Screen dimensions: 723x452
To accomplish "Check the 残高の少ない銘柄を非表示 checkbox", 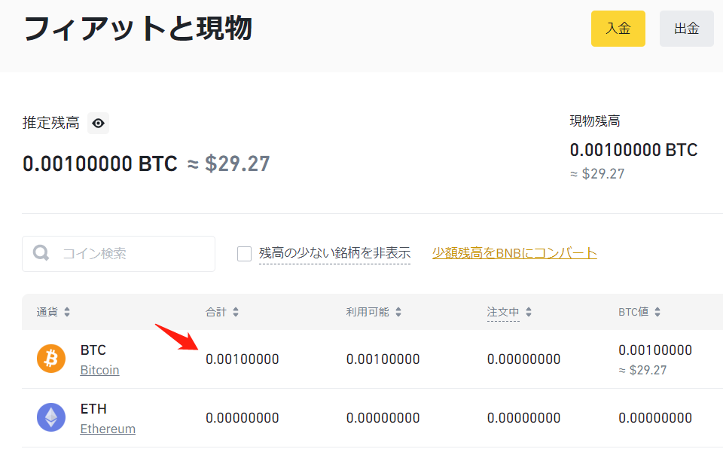I will (244, 254).
